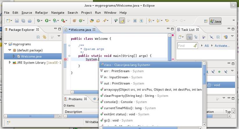The width and height of the screenshot is (239, 129).
Task: Toggle breadcrumb icon left of Mark Occurrences
Action: (x=116, y=21)
